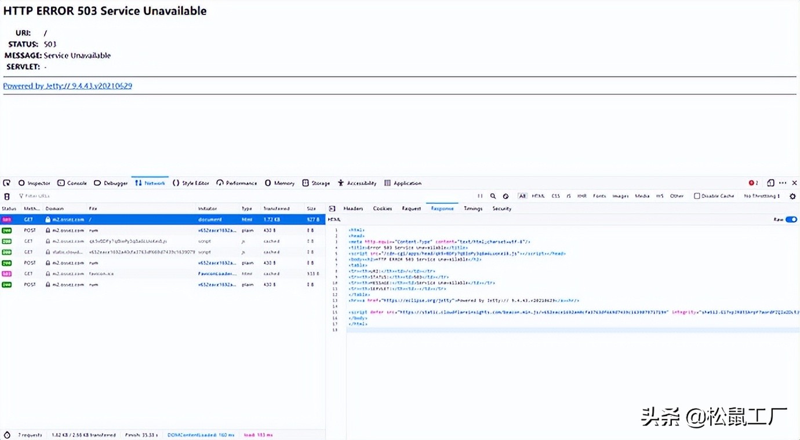Select the Response details tab
Image resolution: width=800 pixels, height=440 pixels.
442,208
